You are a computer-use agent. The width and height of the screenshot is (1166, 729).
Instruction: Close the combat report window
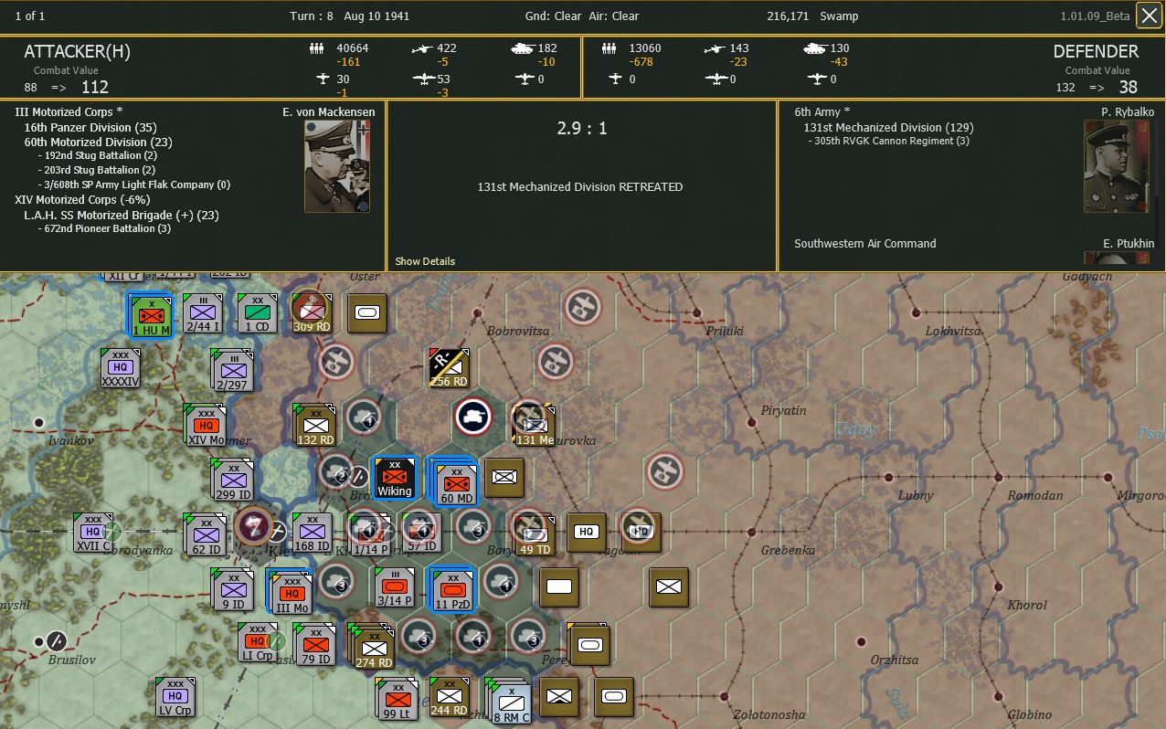pyautogui.click(x=1149, y=16)
